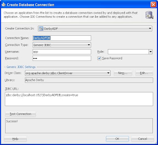Viewport: 158px width, 145px height.
Task: Open the Create Connection In dropdown
Action: [150, 29]
